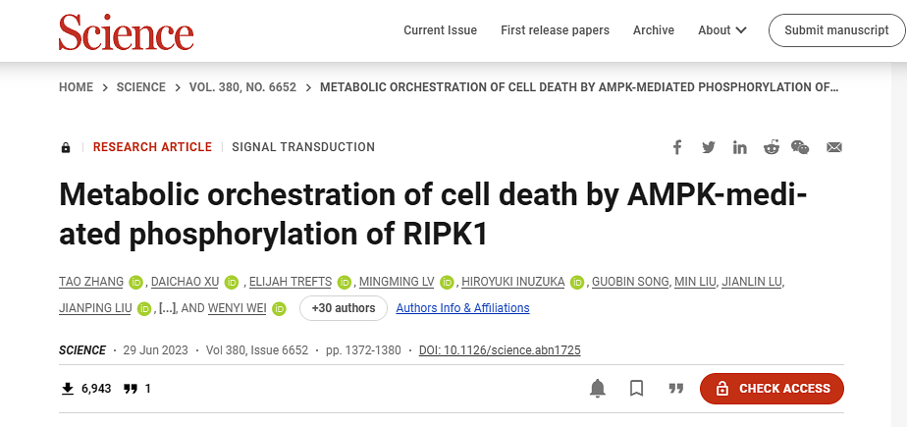Go to First release papers
This screenshot has height=427, width=907.
tap(555, 30)
